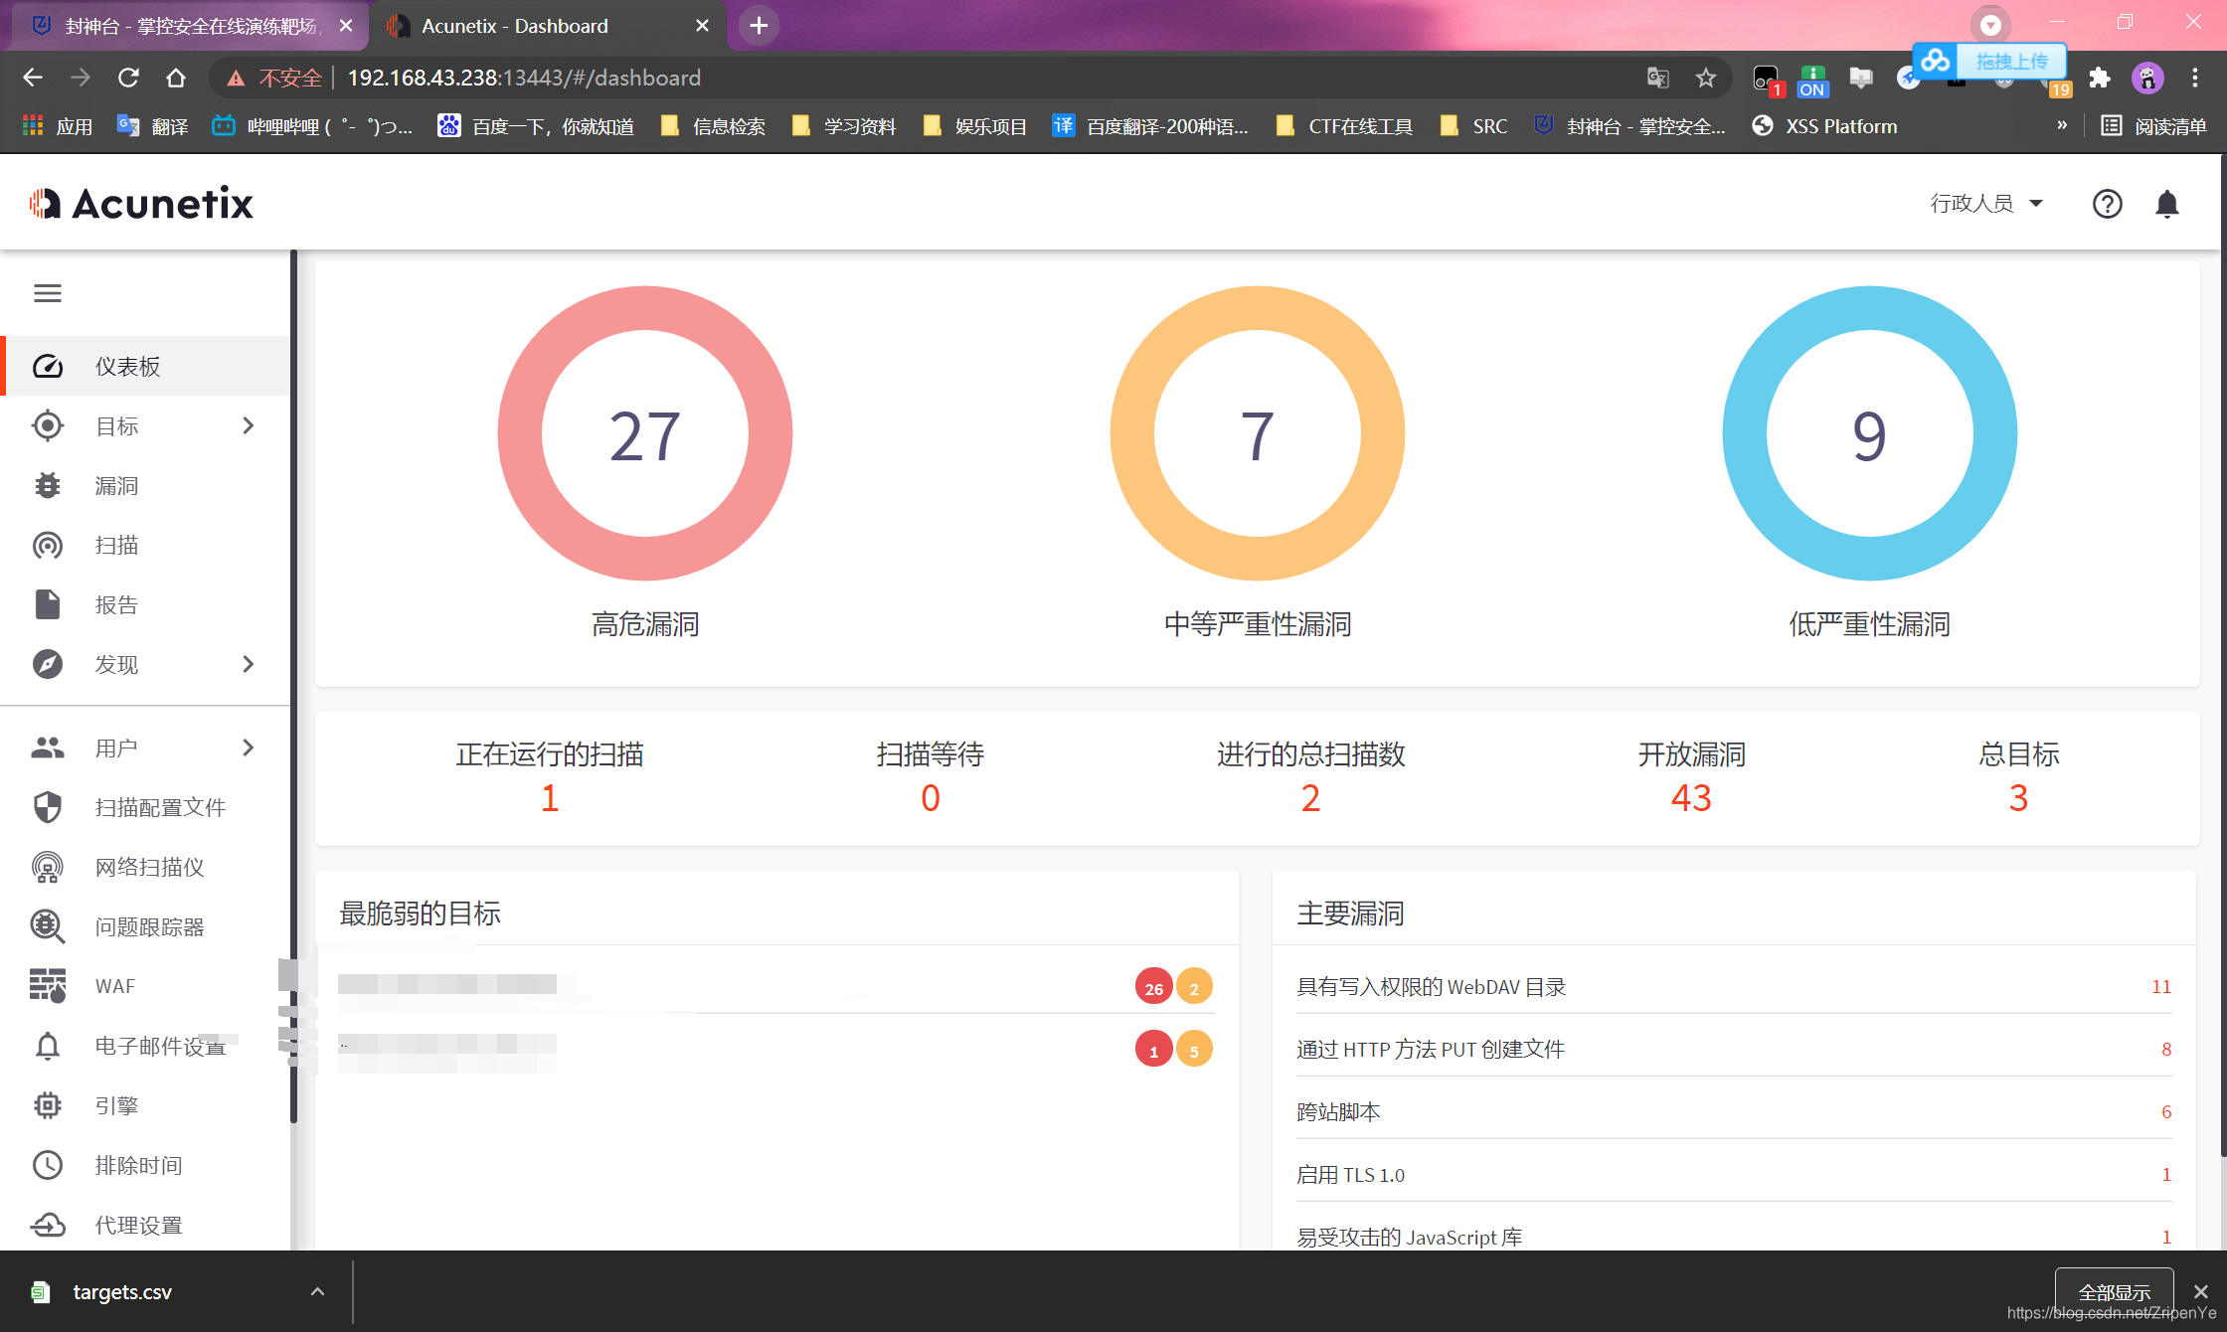
Task: Click 易受攻击的 JavaScript 库 row
Action: (x=1734, y=1237)
